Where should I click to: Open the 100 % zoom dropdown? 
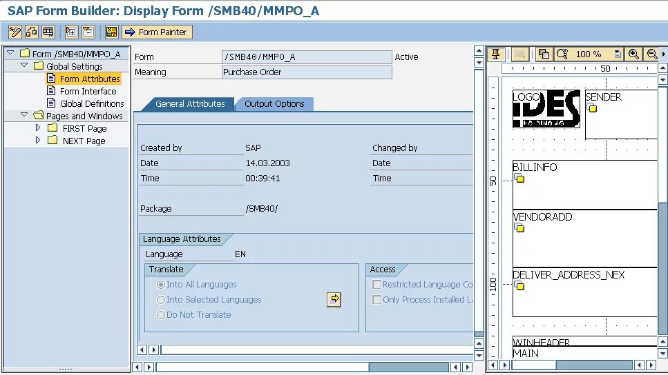click(x=618, y=54)
